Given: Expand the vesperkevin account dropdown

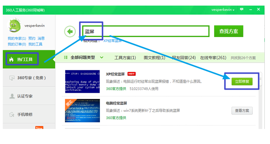Looking at the screenshot, I should [223, 10].
